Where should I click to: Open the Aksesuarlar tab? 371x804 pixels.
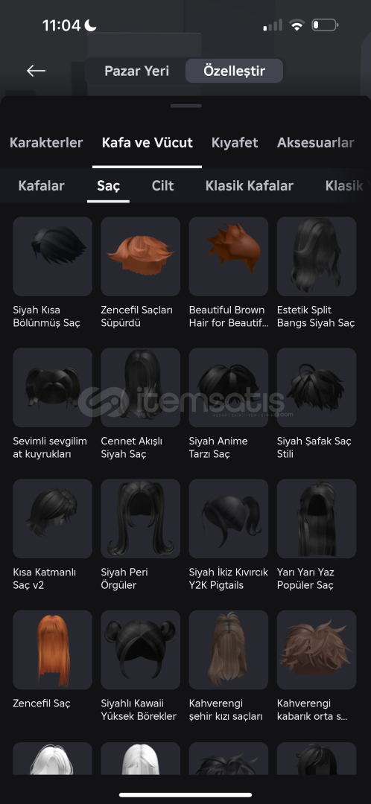[316, 142]
